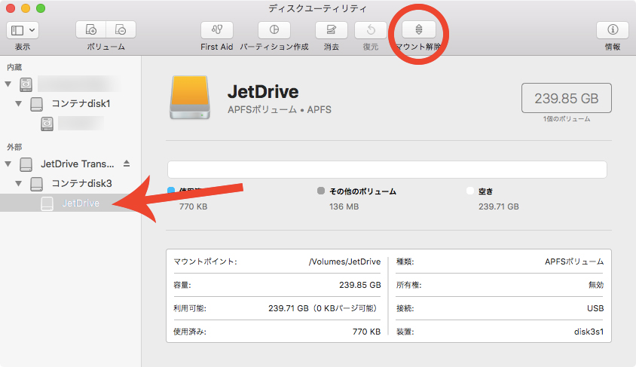Select the blurred volume under コンテナdisk1
The width and height of the screenshot is (636, 367).
coord(71,124)
